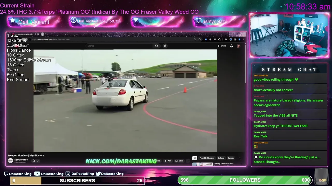
Task: Click chat message 'that's actually not correct'
Action: pyautogui.click(x=273, y=90)
